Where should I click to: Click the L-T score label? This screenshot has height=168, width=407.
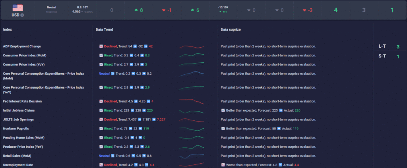pos(382,46)
